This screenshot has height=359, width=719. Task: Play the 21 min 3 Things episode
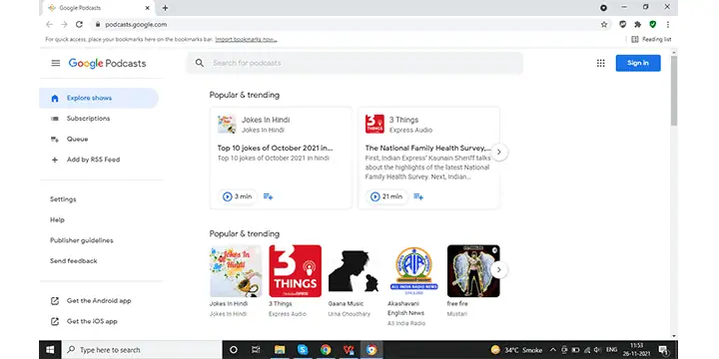(x=386, y=196)
